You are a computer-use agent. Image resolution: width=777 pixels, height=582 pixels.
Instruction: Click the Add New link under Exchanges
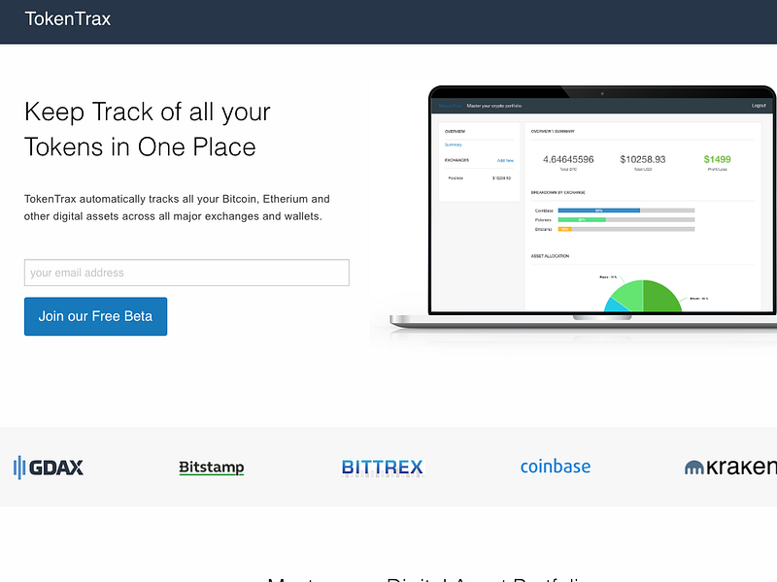click(x=505, y=160)
